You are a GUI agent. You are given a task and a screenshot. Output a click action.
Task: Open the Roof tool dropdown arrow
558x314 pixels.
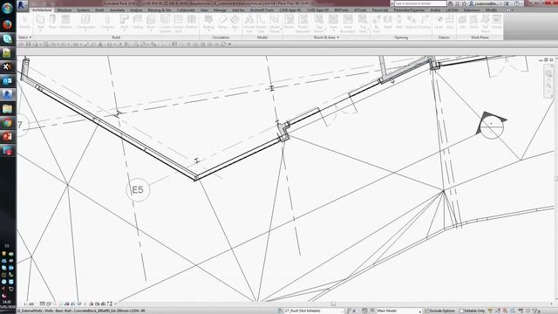click(124, 31)
